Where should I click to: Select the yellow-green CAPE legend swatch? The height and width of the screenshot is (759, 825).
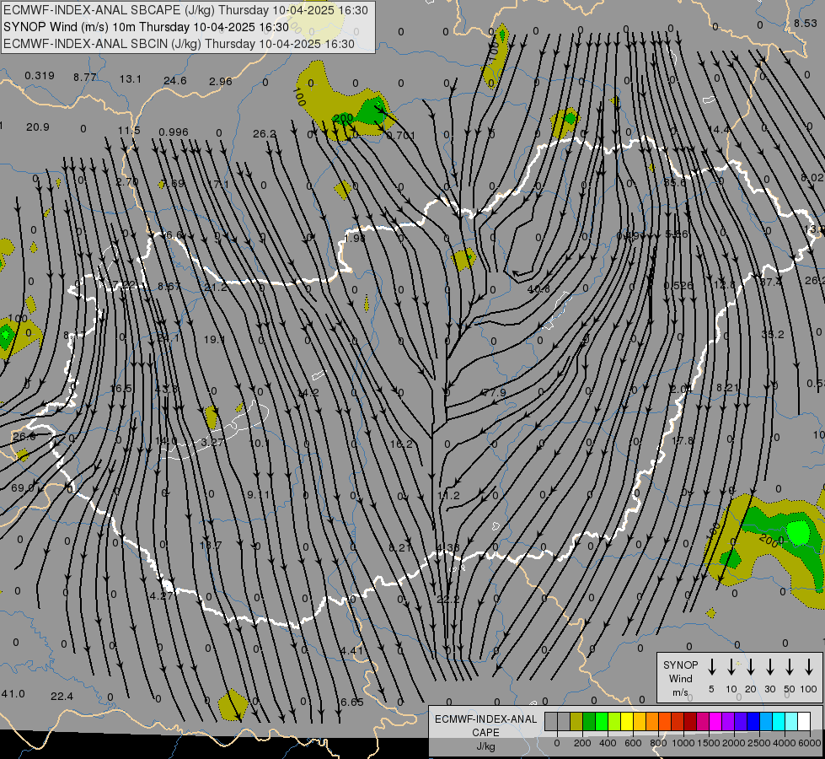coord(614,722)
